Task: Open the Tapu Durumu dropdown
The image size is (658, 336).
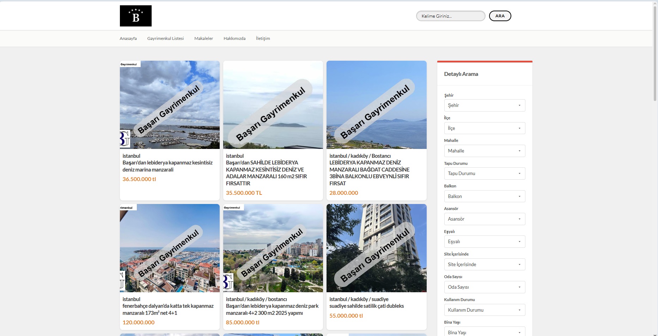Action: 485,173
